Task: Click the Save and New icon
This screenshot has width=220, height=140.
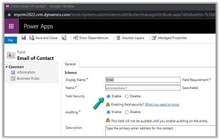Action: click(64, 38)
